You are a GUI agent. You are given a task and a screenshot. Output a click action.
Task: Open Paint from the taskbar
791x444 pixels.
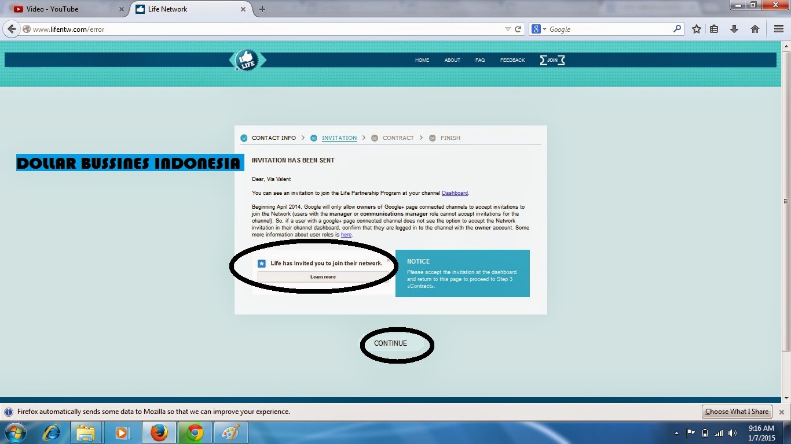230,432
